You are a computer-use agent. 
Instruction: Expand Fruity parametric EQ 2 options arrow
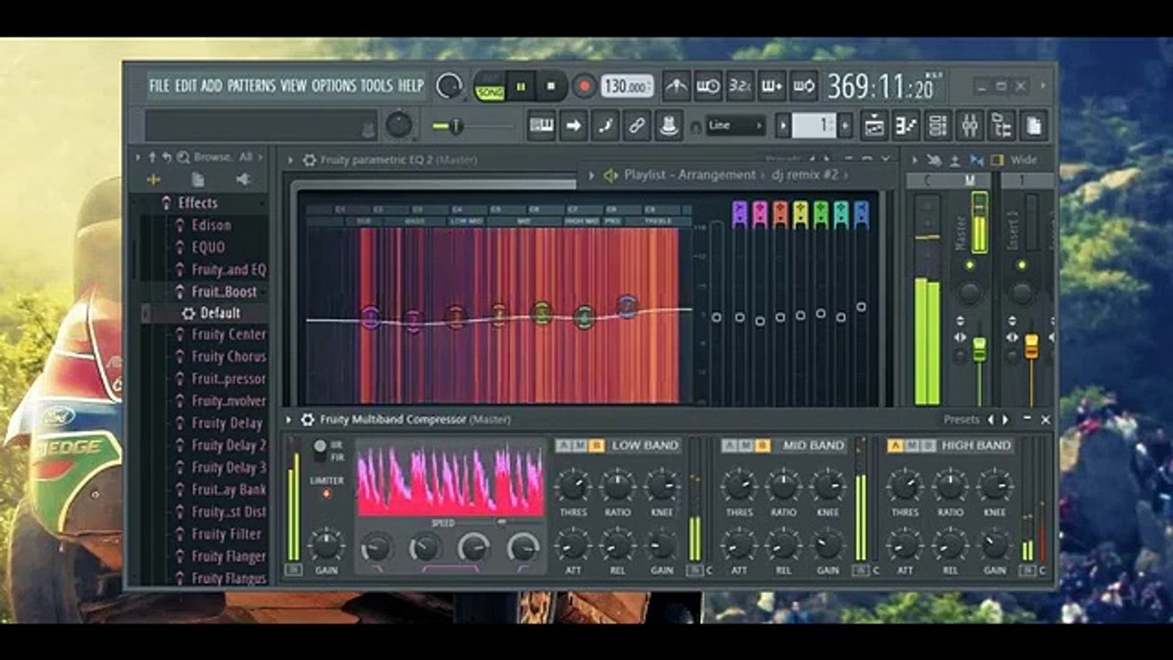point(291,159)
